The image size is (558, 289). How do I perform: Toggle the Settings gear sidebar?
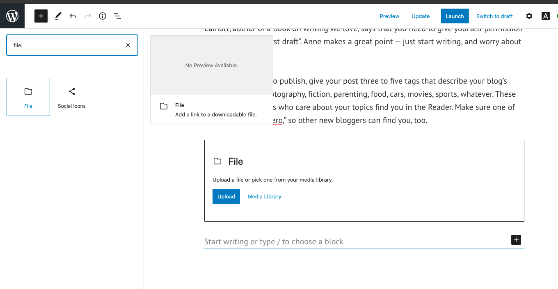coord(529,16)
